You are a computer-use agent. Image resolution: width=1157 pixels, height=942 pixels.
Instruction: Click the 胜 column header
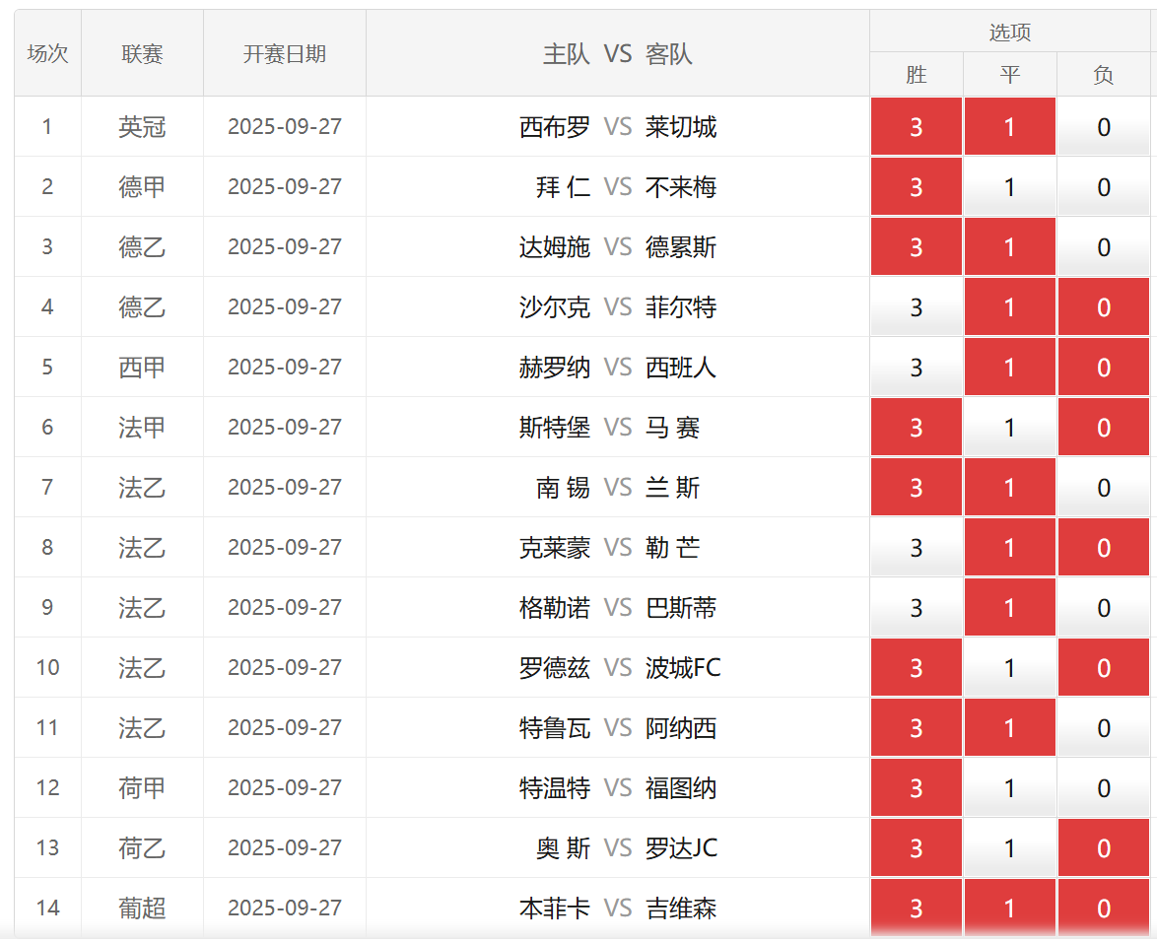point(916,75)
